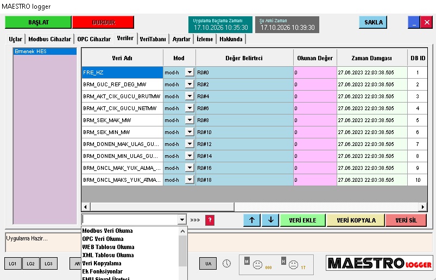Switch to the Uçlar tab
This screenshot has width=436, height=280.
pyautogui.click(x=16, y=39)
